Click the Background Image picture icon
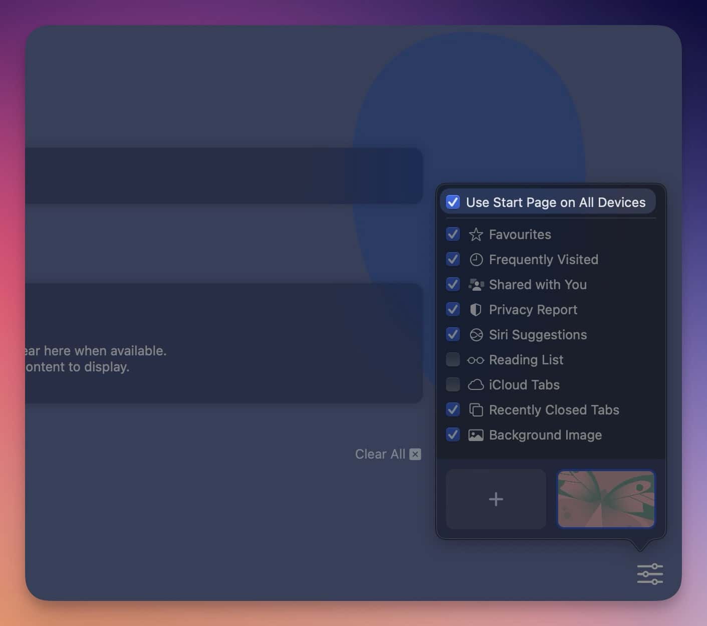 (x=476, y=435)
